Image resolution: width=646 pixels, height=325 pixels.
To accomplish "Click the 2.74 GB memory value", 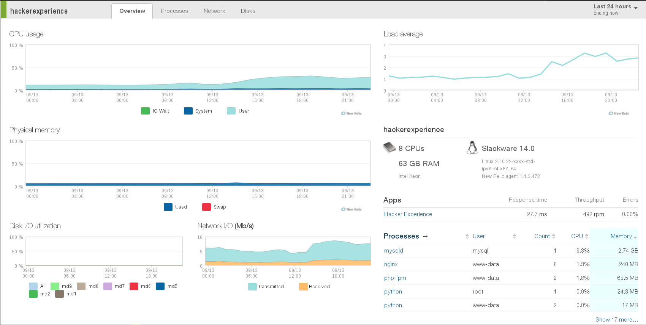I will [x=628, y=251].
